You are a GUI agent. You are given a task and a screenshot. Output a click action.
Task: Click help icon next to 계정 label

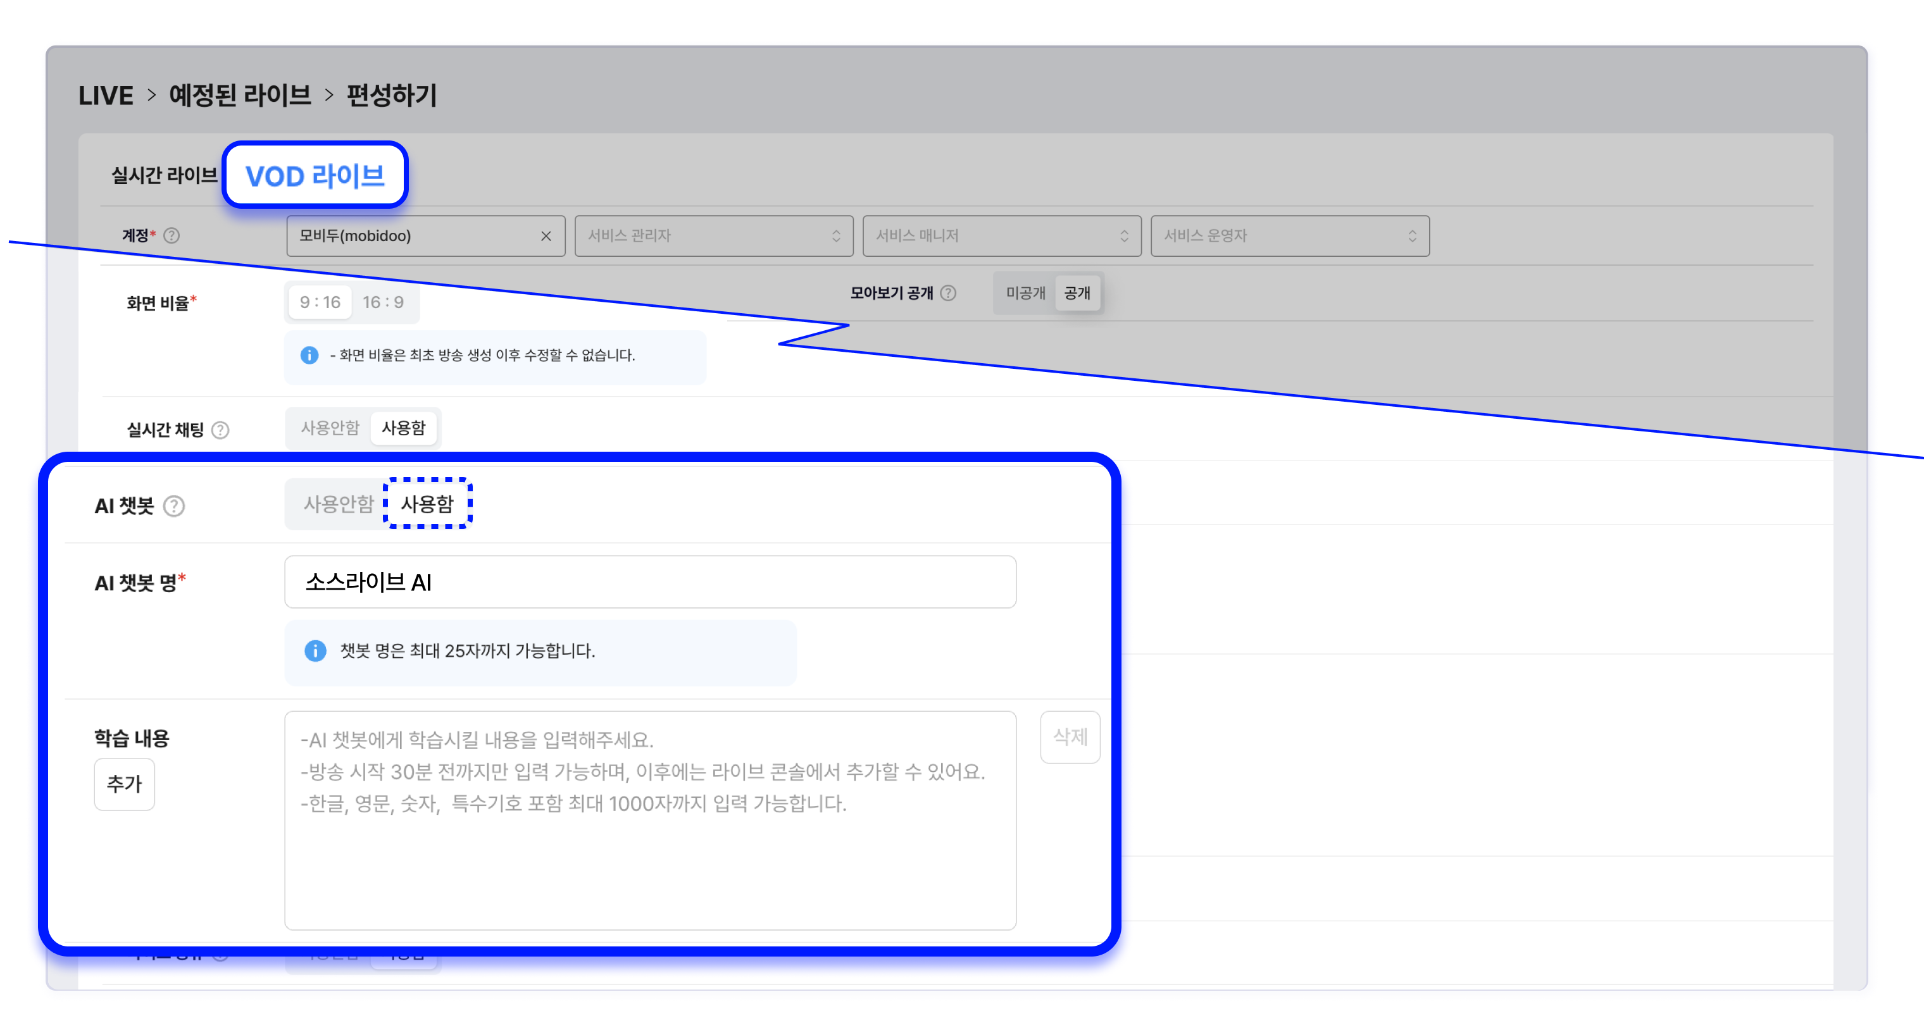point(172,236)
